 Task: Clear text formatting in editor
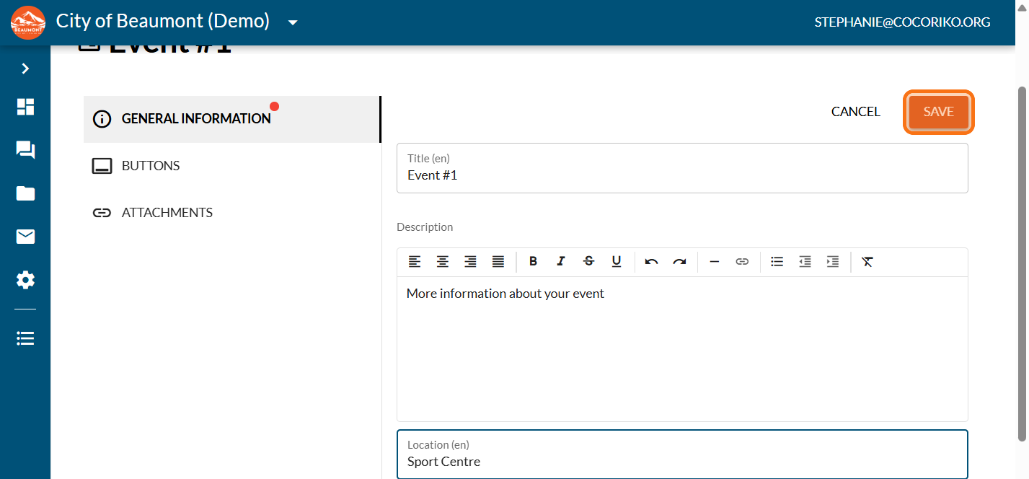tap(867, 262)
